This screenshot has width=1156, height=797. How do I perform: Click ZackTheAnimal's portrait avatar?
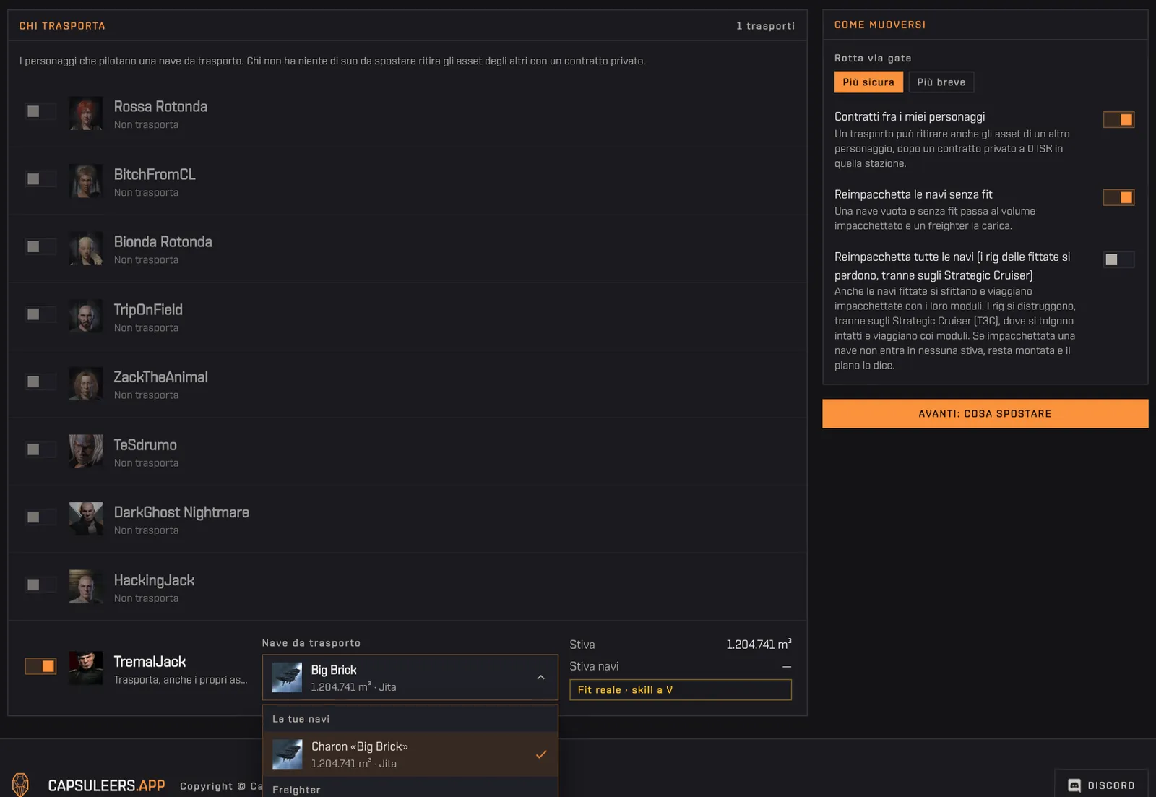click(86, 384)
